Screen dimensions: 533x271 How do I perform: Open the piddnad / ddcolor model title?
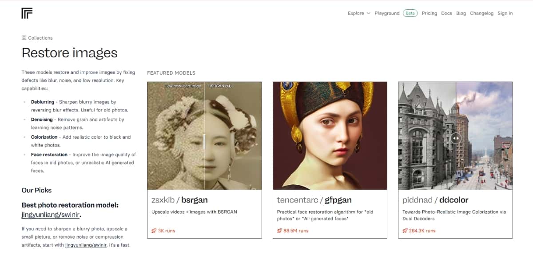(x=435, y=200)
